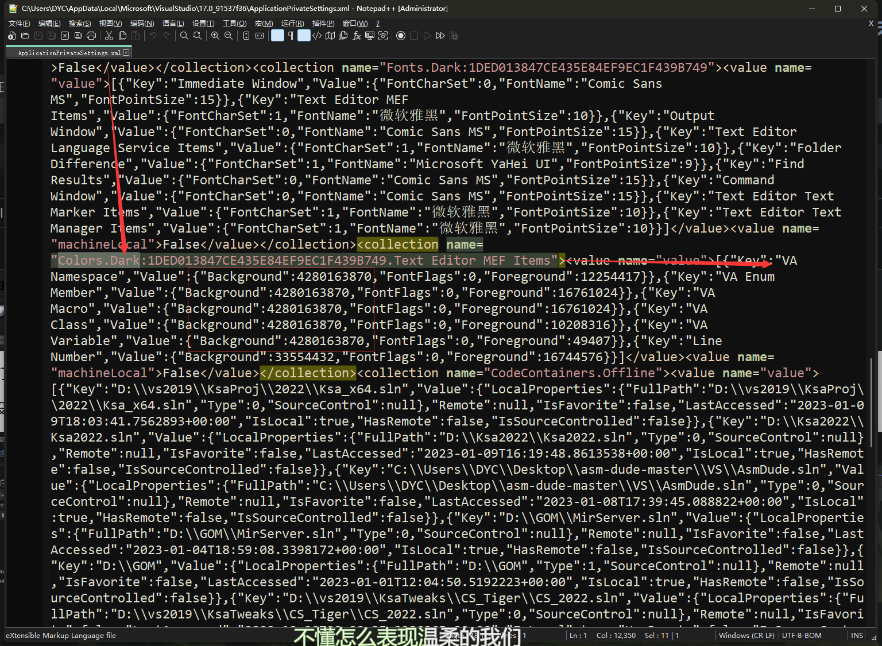Open the 运行(R) menu
Viewport: 882px width, 646px height.
[x=292, y=24]
